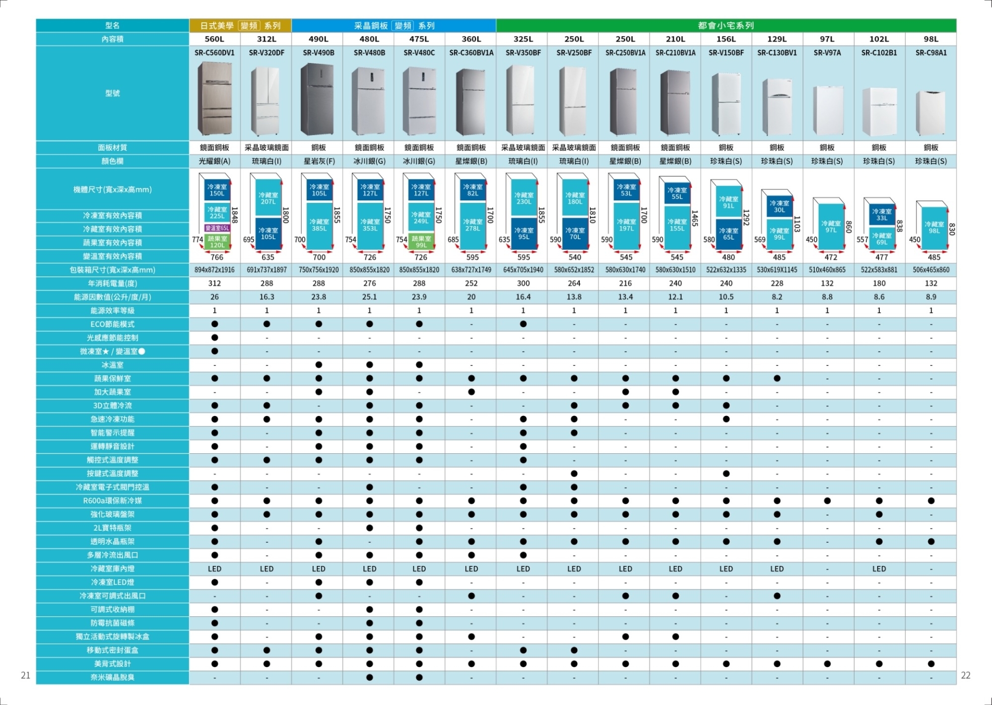Select the SR-C130BV1 capacity diagram
Viewport: 992px width, 705px height.
point(779,221)
